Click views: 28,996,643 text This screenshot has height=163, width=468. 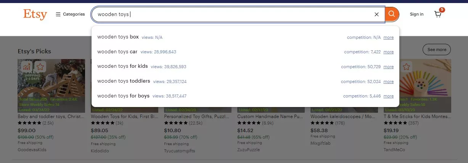click(x=158, y=52)
